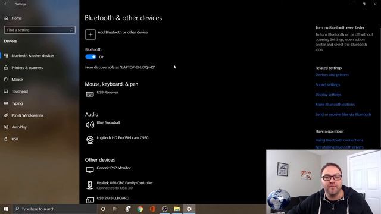
Task: Click the Printers & scanners icon
Action: point(6,68)
